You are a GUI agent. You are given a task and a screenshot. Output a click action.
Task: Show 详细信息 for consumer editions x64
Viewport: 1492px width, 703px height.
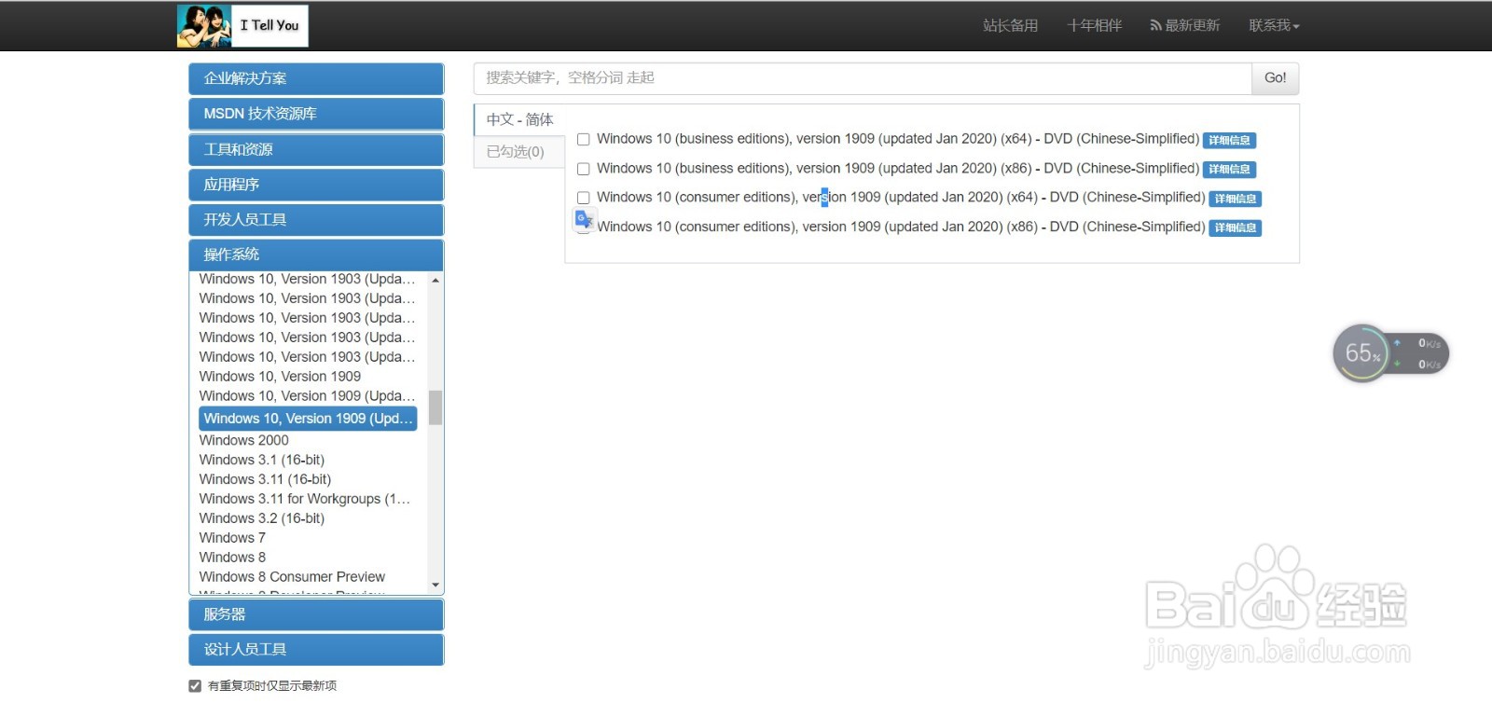1236,199
